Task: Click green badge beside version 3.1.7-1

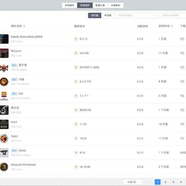Action: (76, 96)
